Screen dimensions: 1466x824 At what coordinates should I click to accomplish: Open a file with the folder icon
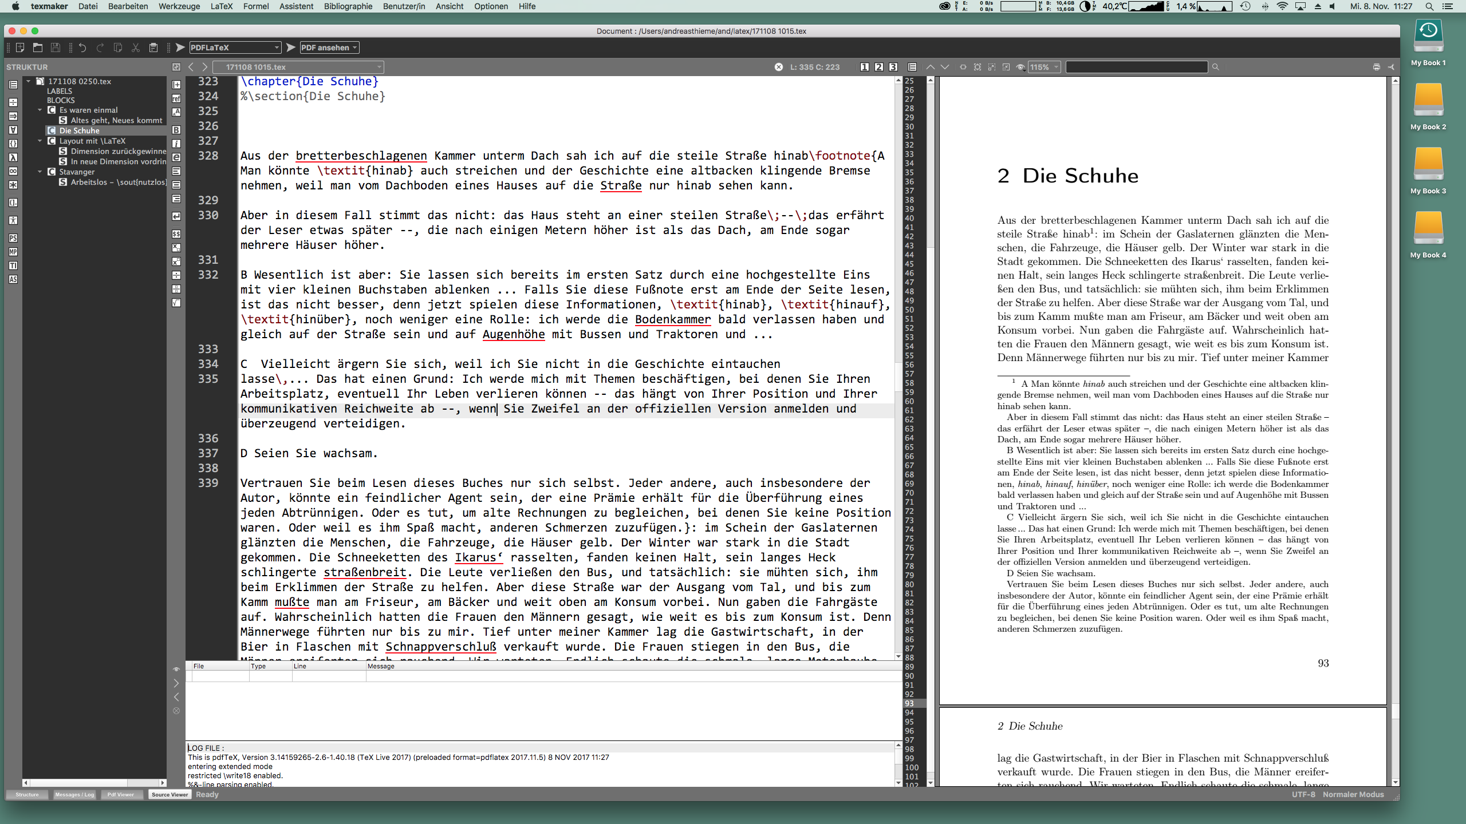point(38,47)
